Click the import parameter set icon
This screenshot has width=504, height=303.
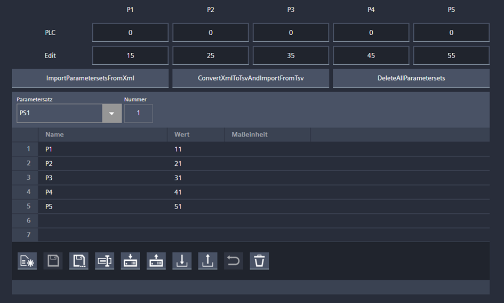click(x=182, y=261)
